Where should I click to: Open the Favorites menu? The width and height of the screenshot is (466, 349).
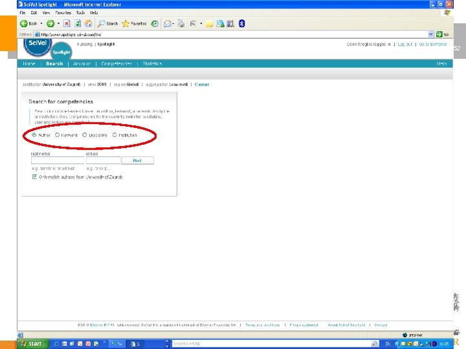click(63, 13)
